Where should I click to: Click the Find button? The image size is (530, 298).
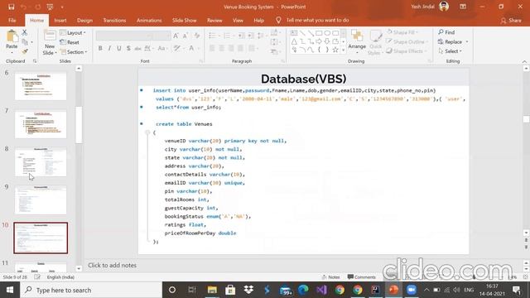(446, 32)
